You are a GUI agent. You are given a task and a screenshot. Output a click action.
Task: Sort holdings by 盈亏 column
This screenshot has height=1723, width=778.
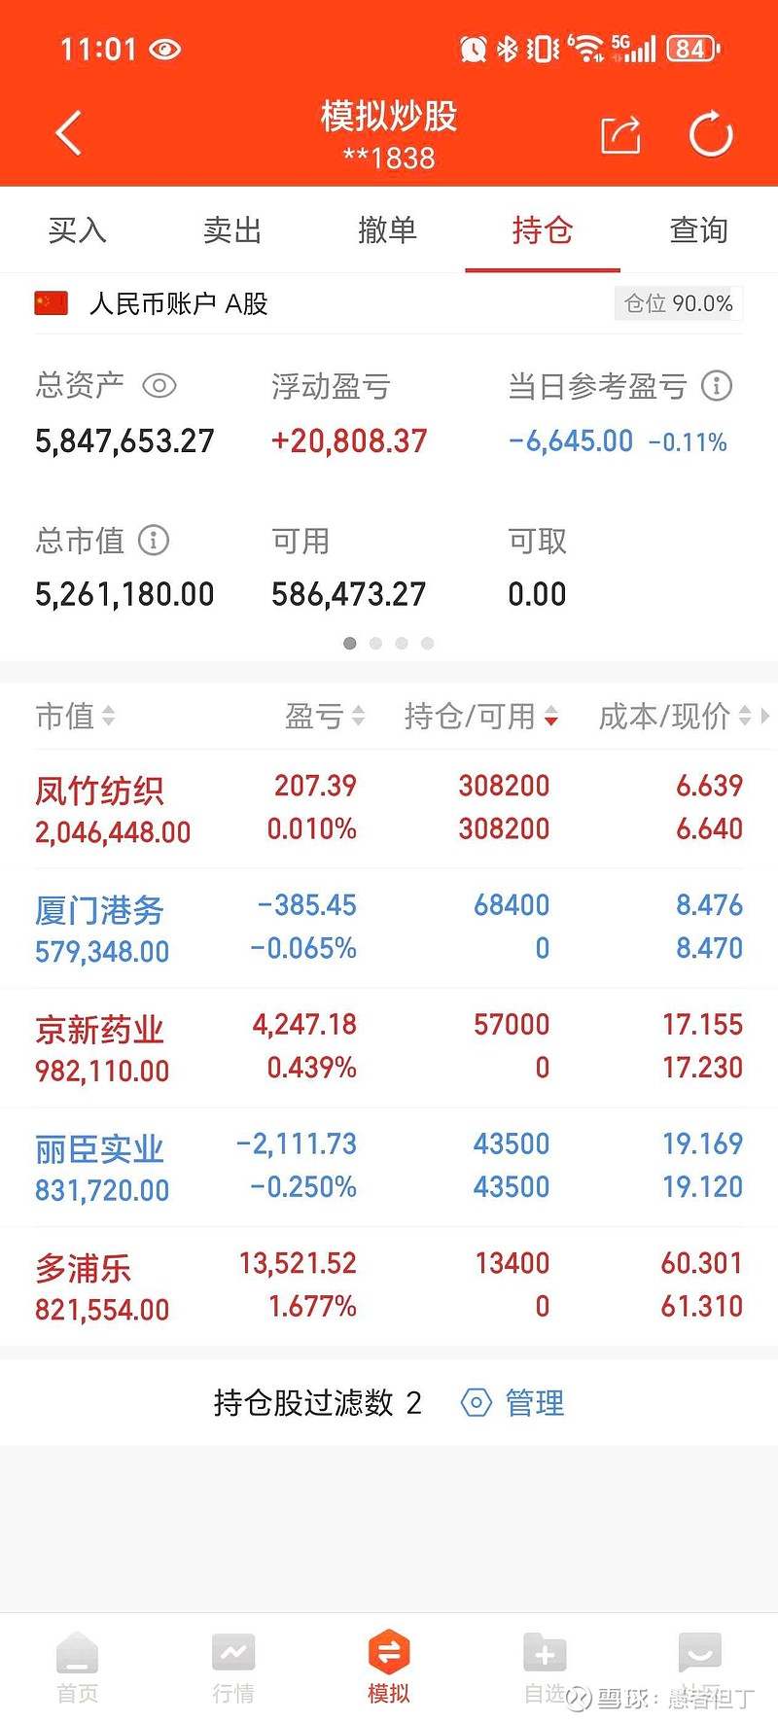pyautogui.click(x=325, y=717)
